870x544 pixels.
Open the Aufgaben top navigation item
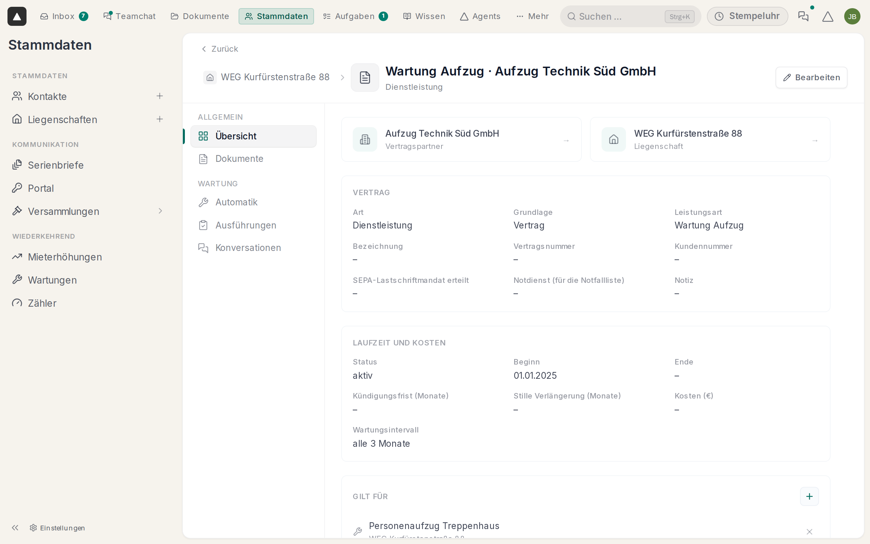(x=355, y=16)
